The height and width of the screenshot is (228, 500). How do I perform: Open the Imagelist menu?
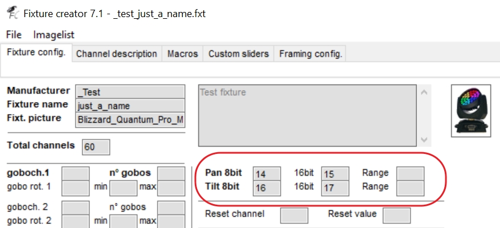point(54,35)
